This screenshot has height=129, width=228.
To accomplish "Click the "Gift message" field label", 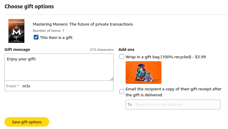I will click(17, 49).
